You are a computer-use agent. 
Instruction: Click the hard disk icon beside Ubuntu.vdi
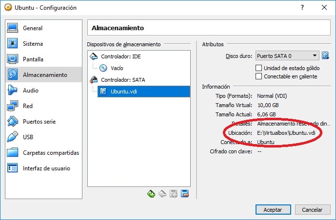point(103,92)
